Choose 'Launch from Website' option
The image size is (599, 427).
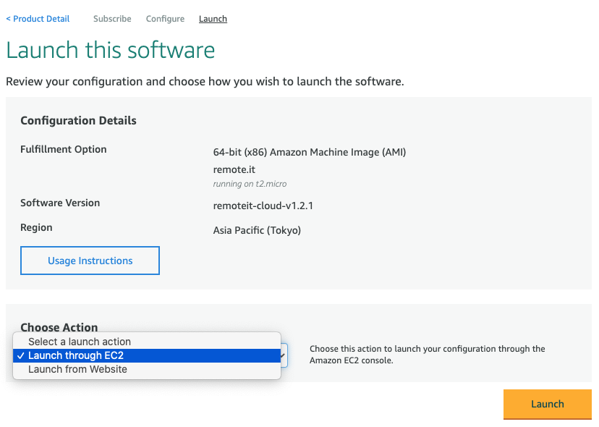coord(147,369)
